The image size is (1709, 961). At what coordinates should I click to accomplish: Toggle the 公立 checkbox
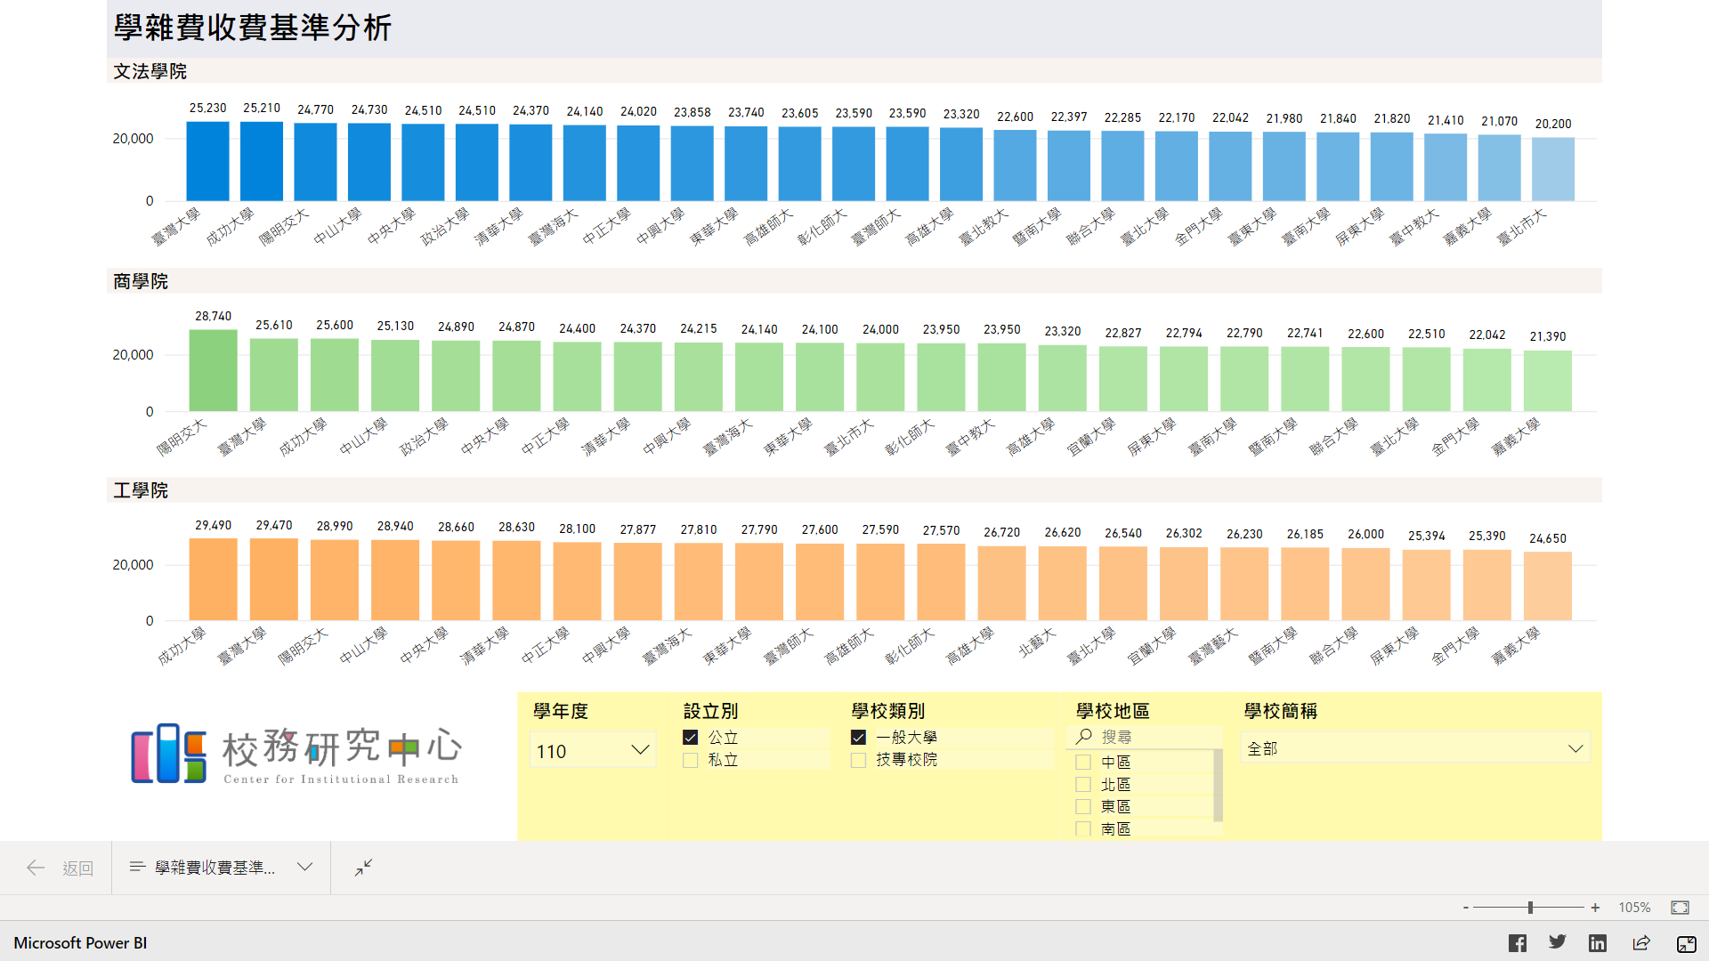pyautogui.click(x=690, y=737)
